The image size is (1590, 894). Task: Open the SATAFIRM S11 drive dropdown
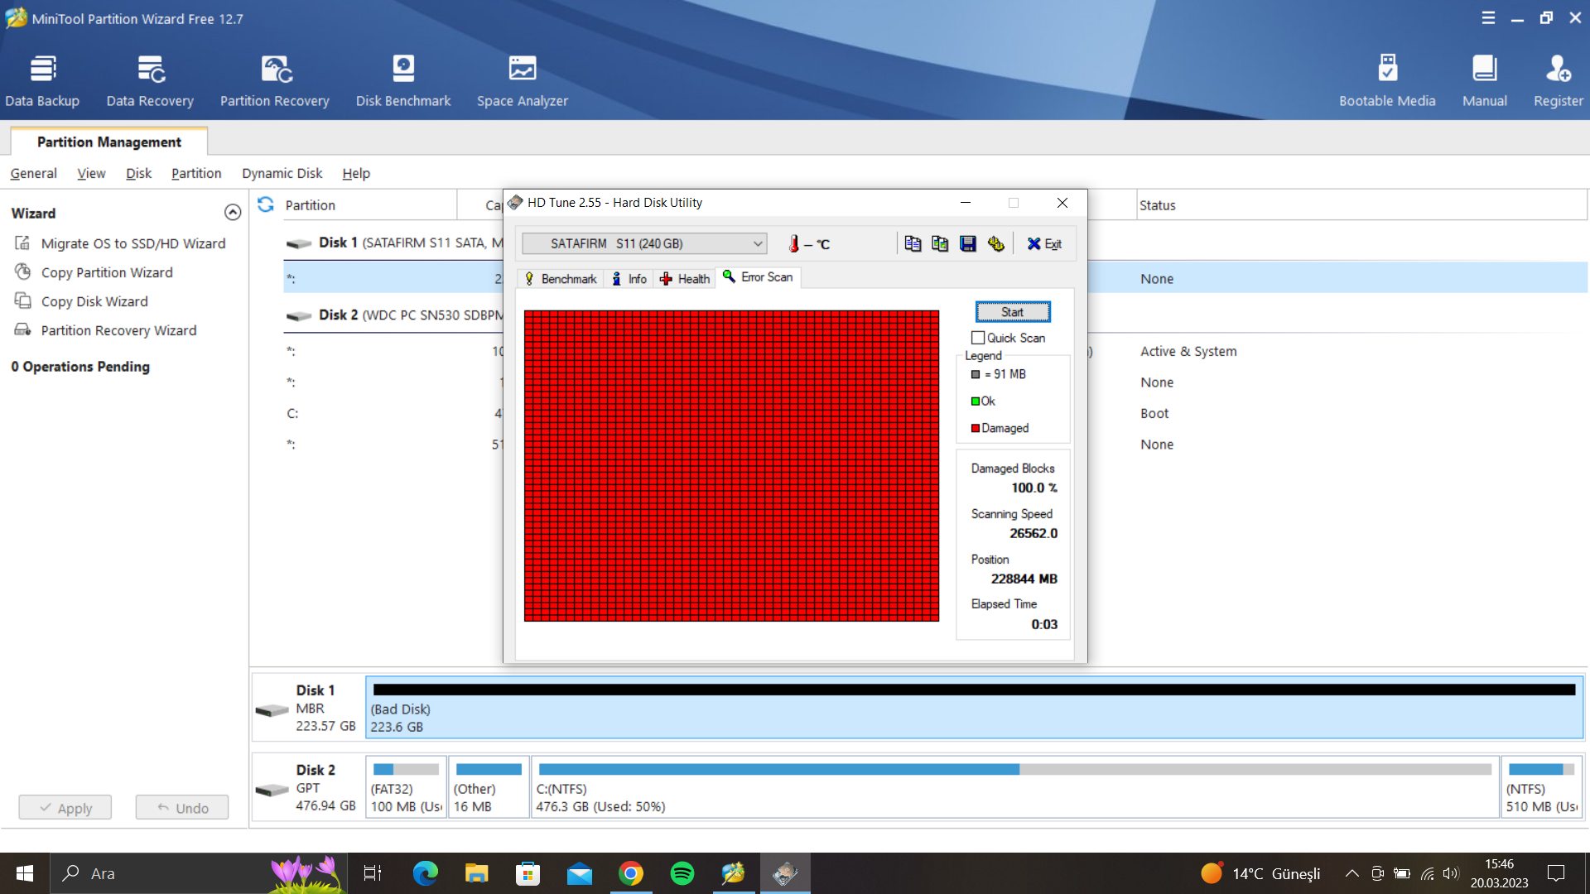(x=644, y=243)
